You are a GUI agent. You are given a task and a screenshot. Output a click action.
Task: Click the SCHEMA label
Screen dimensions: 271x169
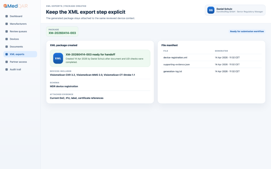(54, 83)
